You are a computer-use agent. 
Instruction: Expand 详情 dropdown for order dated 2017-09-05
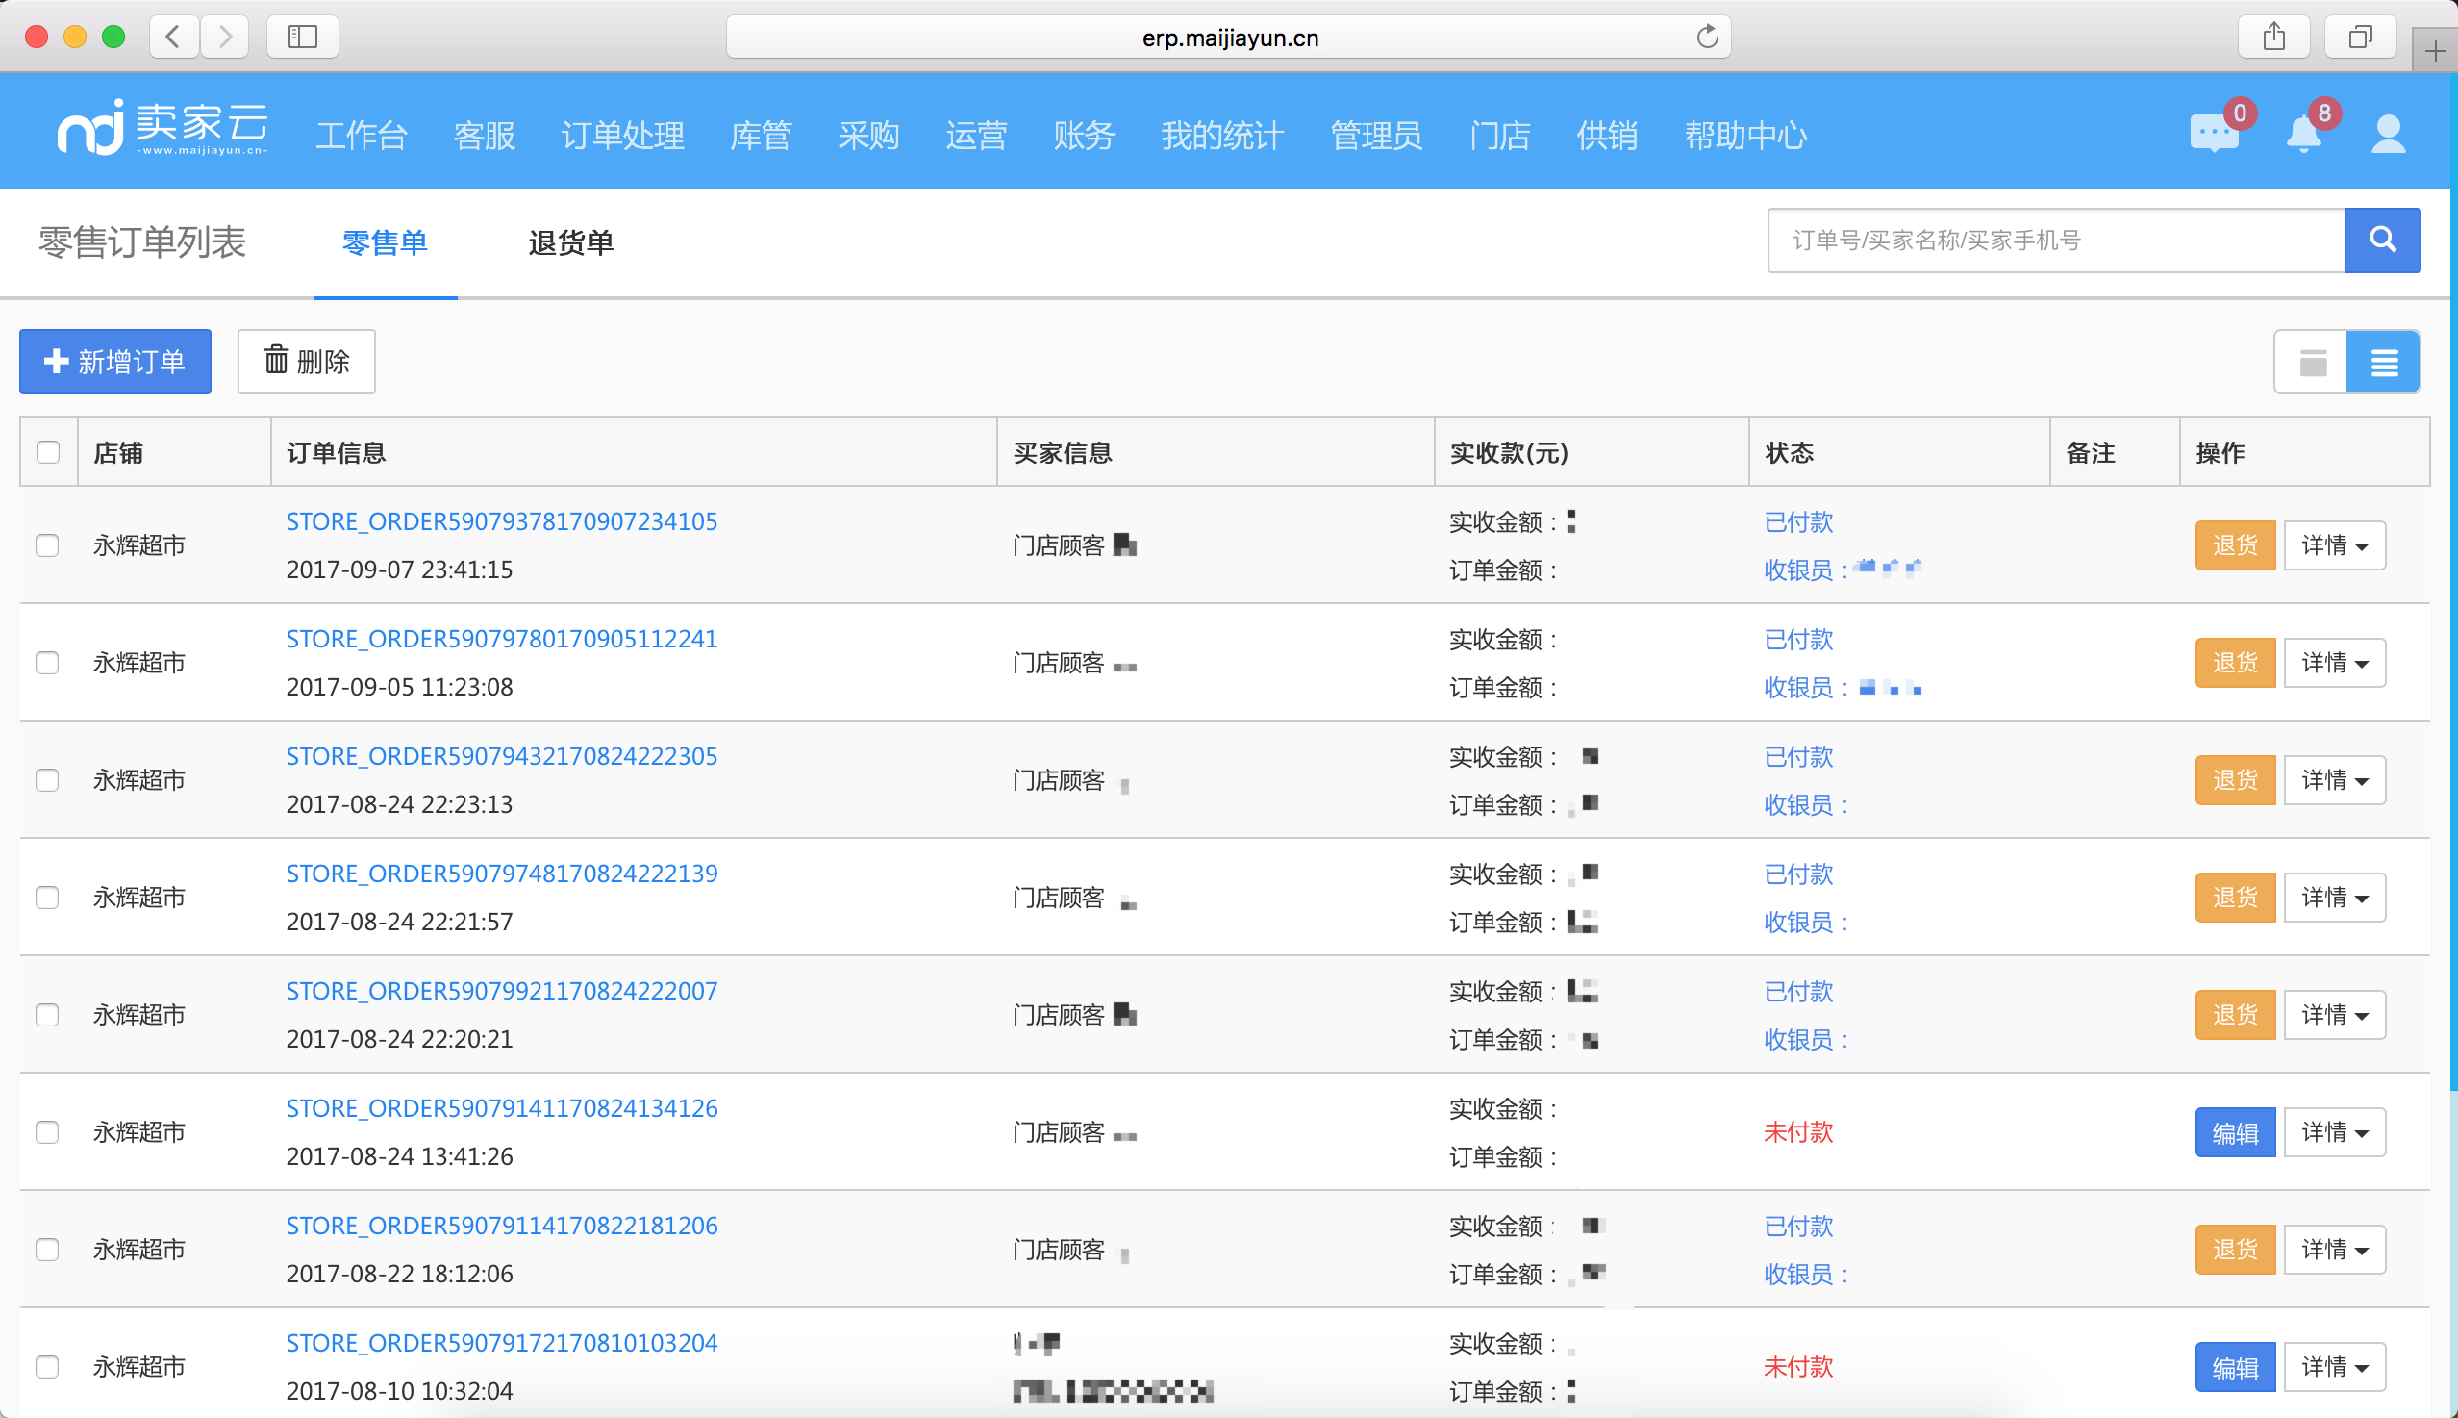(2334, 662)
